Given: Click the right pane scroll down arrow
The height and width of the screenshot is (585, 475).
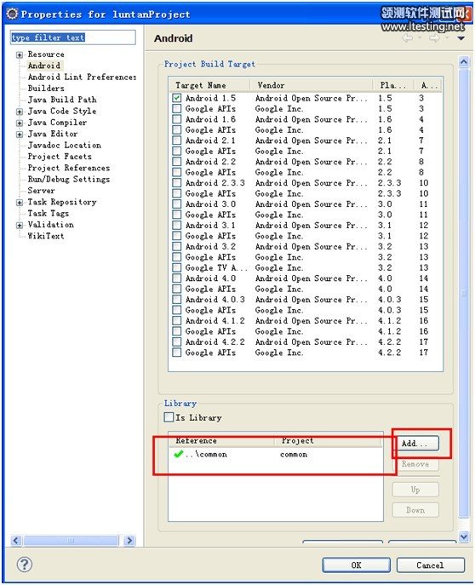Looking at the screenshot, I should tap(463, 536).
